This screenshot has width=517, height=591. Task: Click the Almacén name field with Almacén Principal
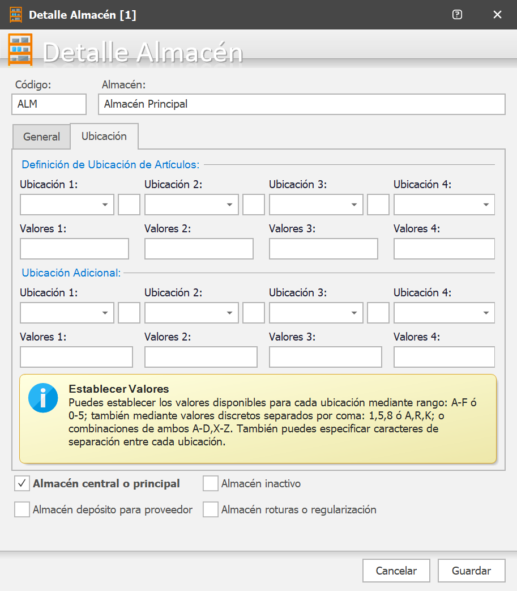pos(302,104)
